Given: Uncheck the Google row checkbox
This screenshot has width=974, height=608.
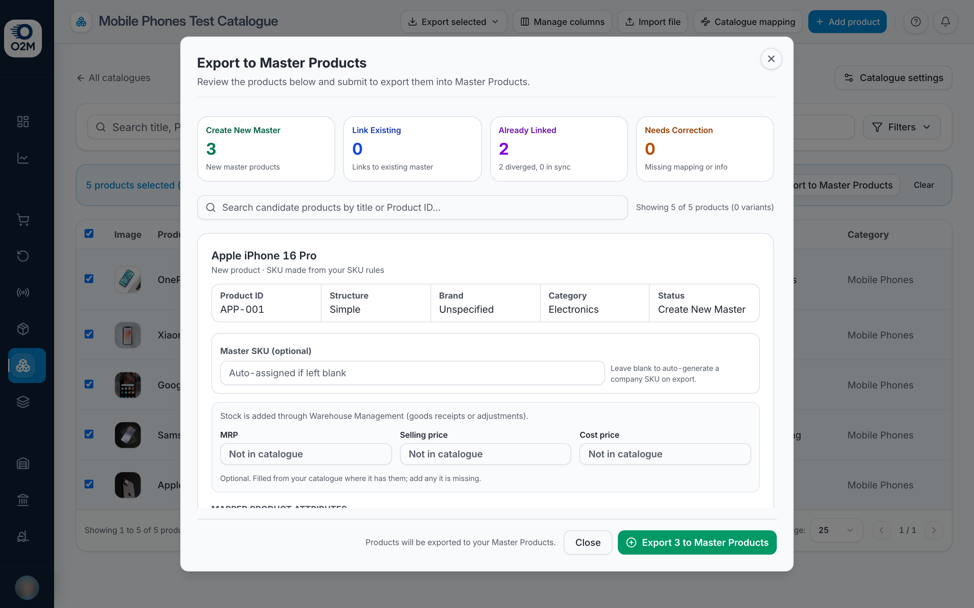Looking at the screenshot, I should (89, 384).
